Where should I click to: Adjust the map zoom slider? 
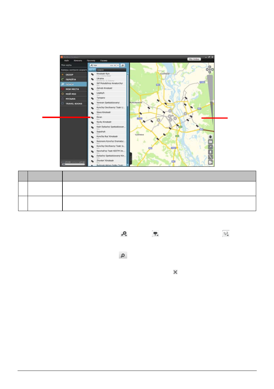pos(211,99)
